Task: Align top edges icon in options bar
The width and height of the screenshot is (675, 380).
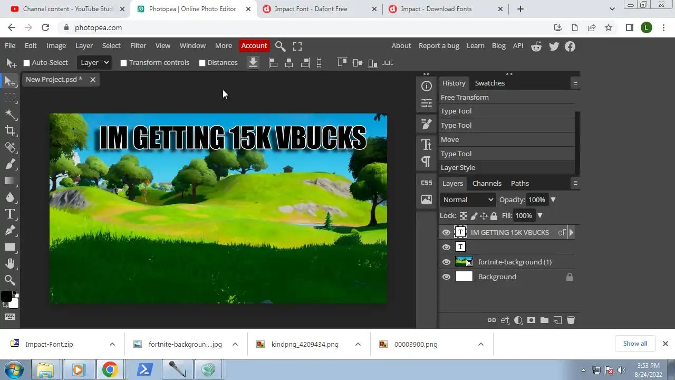Action: point(342,63)
